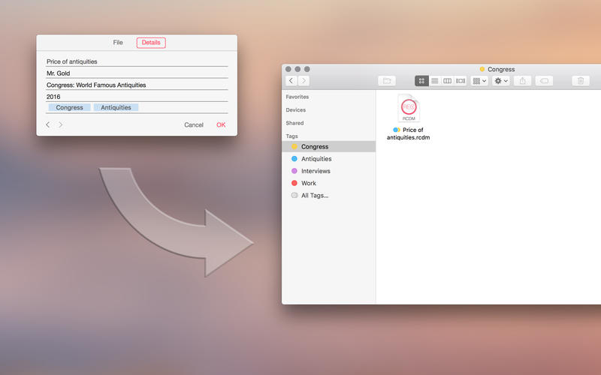Switch to the File tab in the dialog
Screen dimensions: 601x375
click(x=118, y=43)
